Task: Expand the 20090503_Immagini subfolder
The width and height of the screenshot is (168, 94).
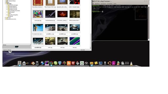Action: (7, 5)
